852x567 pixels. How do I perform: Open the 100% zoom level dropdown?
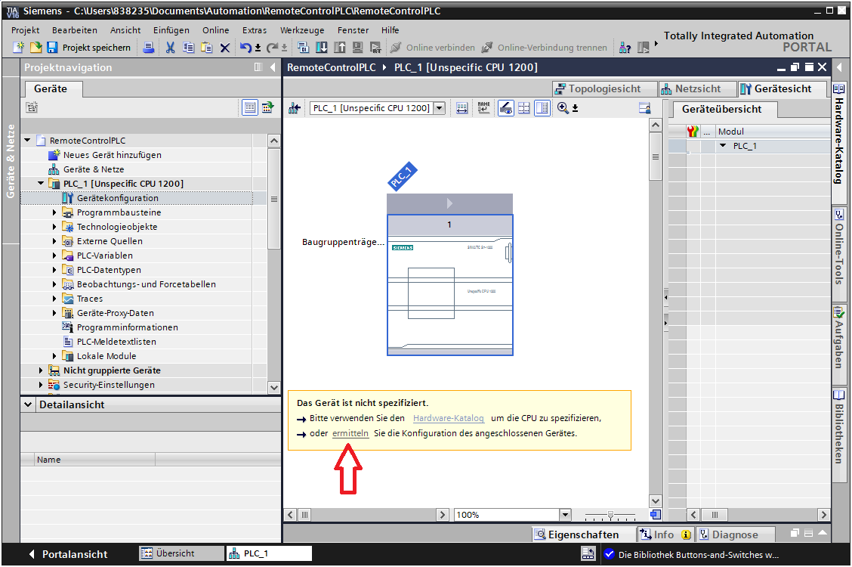(566, 514)
